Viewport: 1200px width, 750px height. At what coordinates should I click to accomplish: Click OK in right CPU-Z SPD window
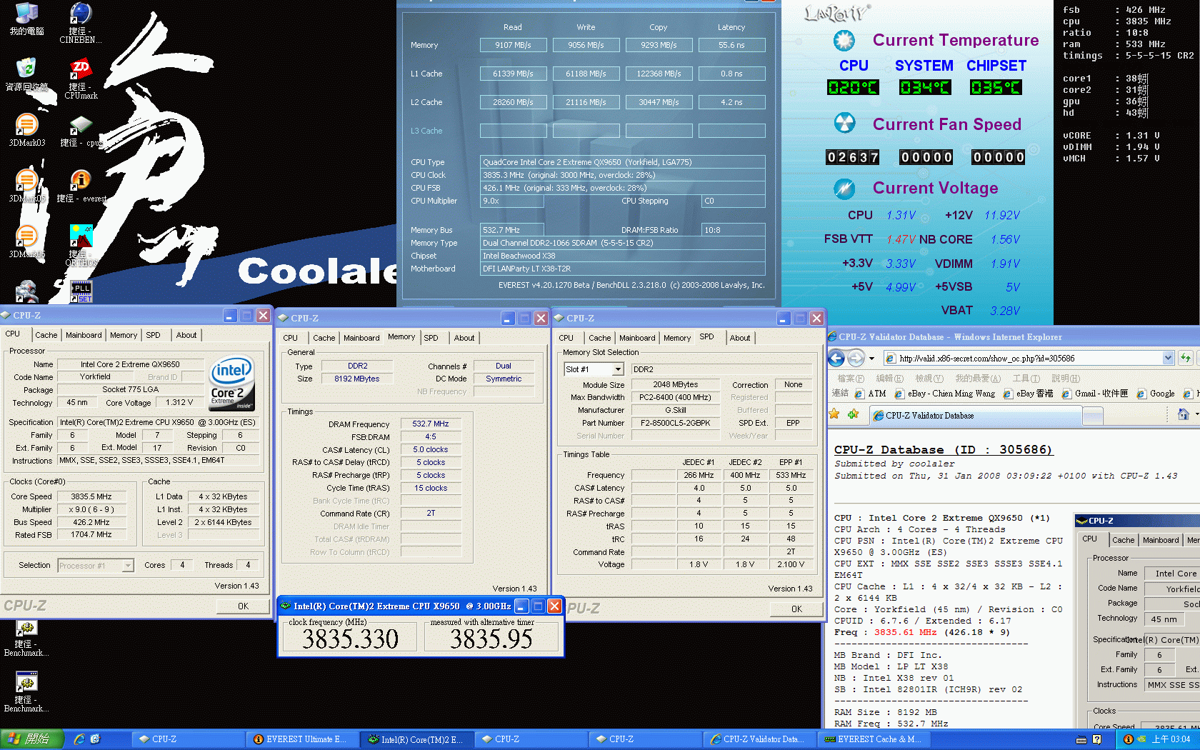796,609
